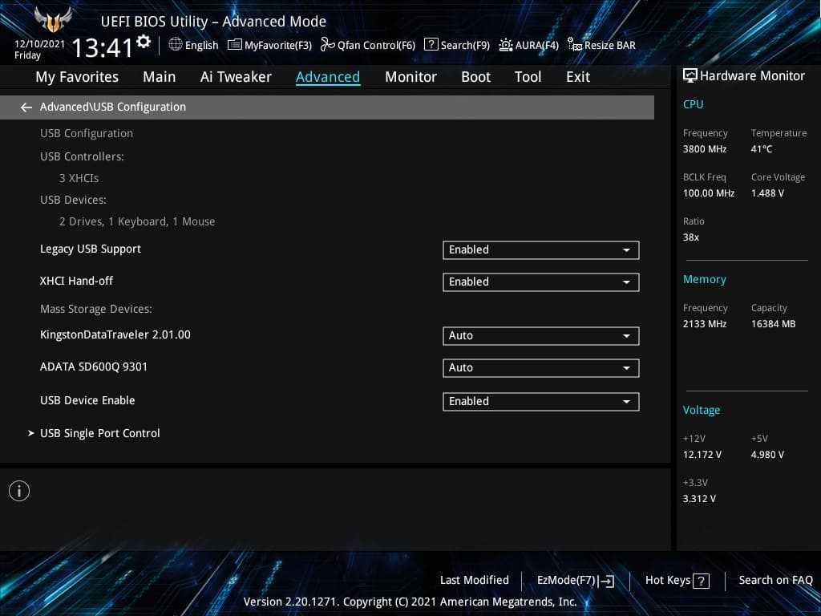Open Qfan Control fan icon
Screen dimensions: 821x616
[x=327, y=45]
